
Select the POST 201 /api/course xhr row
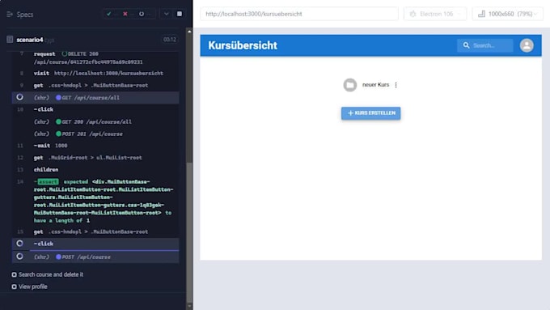95,134
